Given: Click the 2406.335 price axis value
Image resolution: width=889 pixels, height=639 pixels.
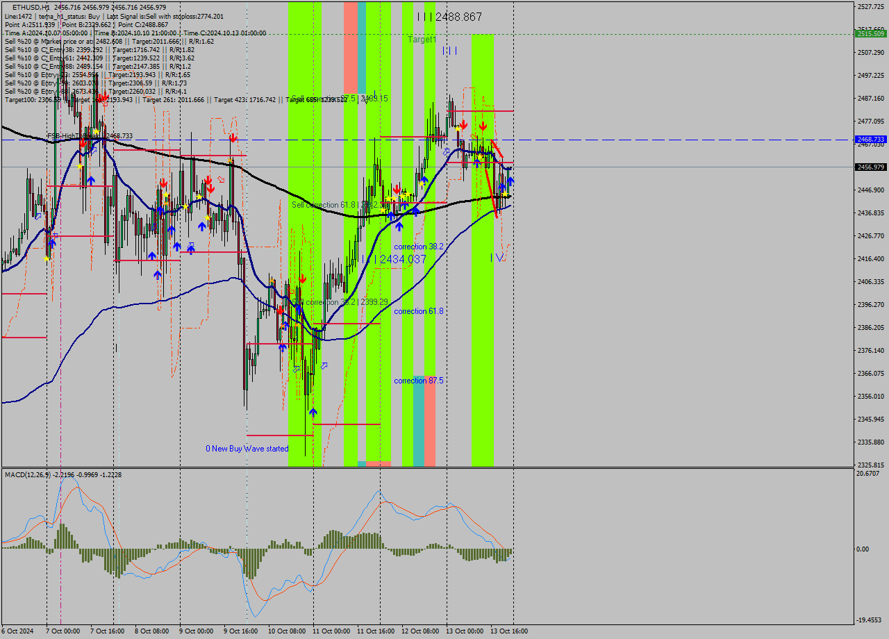Looking at the screenshot, I should pos(870,281).
